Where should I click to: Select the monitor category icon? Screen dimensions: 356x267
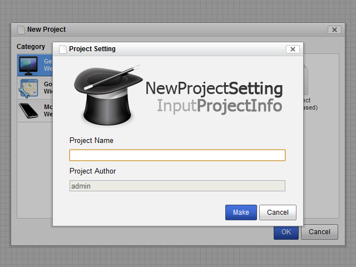coord(29,65)
